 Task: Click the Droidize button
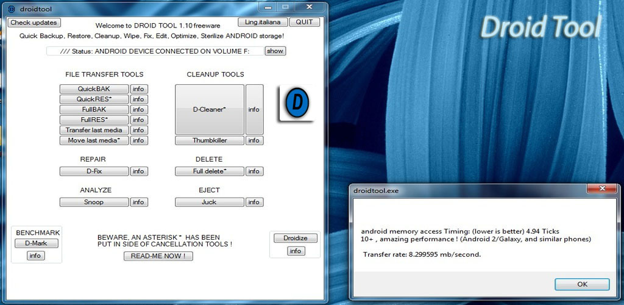(x=296, y=238)
